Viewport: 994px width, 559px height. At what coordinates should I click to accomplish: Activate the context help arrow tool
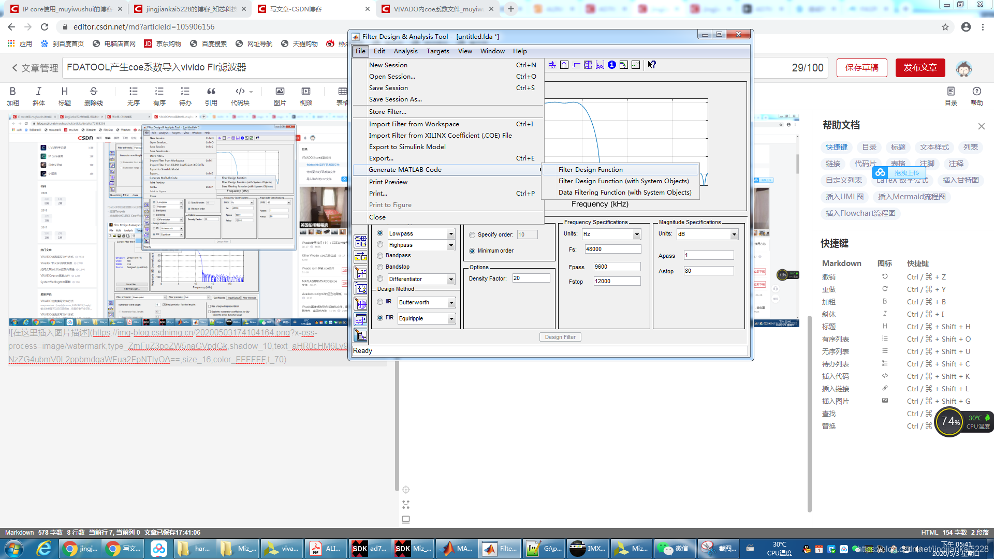pyautogui.click(x=652, y=65)
